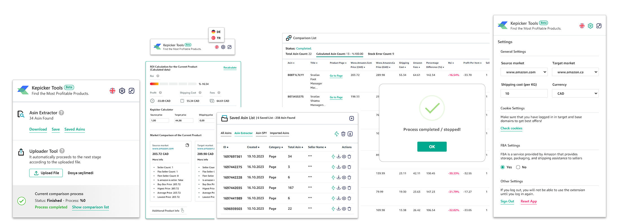Select the FBA Yes radio button

click(503, 167)
